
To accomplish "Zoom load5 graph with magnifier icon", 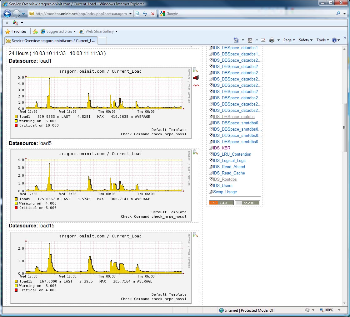I will [x=195, y=152].
